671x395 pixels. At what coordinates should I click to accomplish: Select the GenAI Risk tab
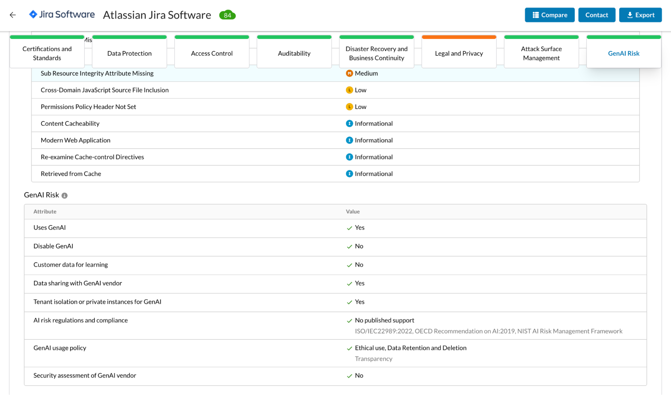pos(624,52)
